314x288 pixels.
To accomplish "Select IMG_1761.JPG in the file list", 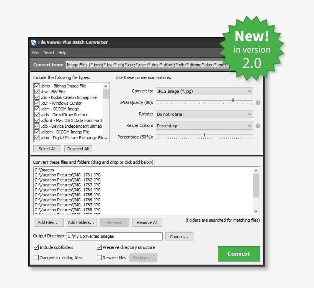I will [67, 175].
